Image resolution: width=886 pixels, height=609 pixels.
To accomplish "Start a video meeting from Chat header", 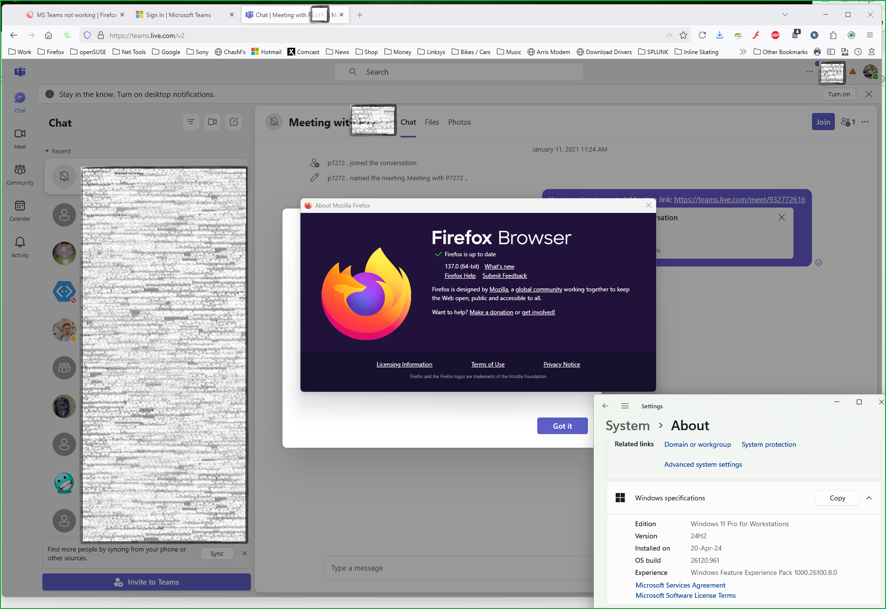I will (212, 122).
